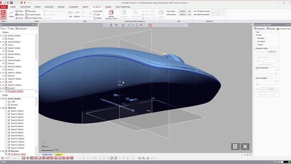Click the first red icon in bottom toolbar
The height and width of the screenshot is (164, 291).
coord(24,158)
